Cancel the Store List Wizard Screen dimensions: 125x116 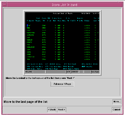(x=116, y=110)
